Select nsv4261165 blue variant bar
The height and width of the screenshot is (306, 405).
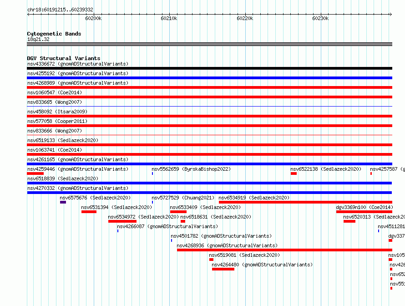[x=209, y=164]
